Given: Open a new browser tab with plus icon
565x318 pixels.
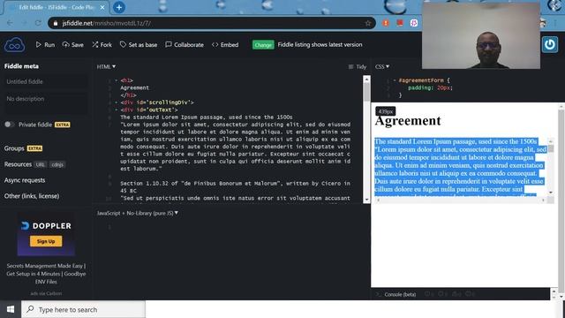Looking at the screenshot, I should pos(119,7).
